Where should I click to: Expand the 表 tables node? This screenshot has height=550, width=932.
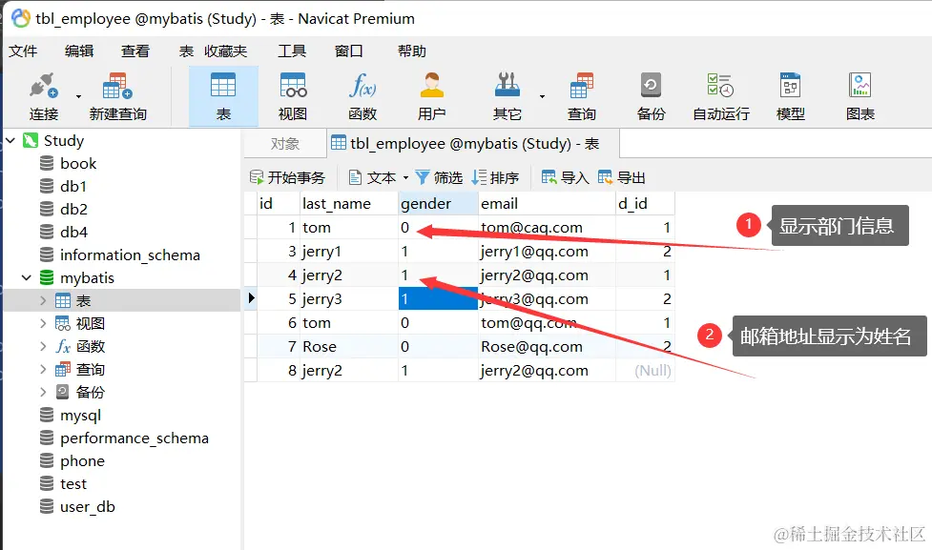tap(43, 300)
